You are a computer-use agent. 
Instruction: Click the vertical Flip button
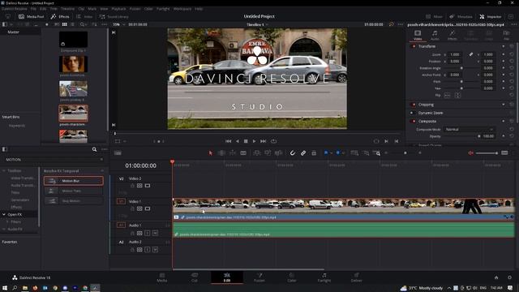[x=457, y=96]
